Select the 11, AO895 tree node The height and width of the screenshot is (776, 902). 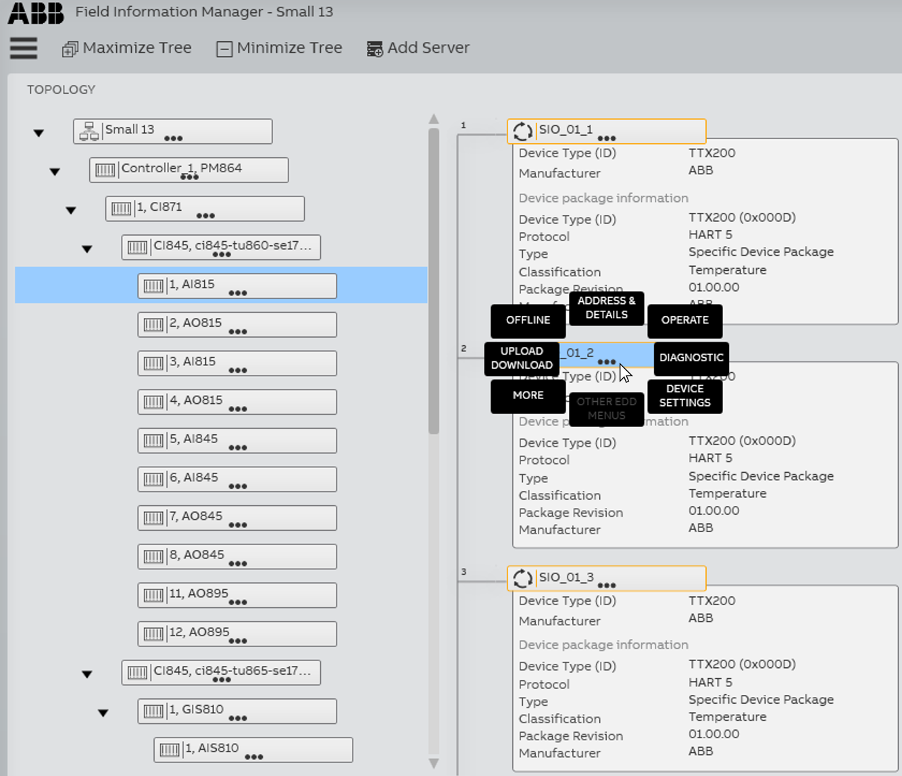tap(237, 595)
